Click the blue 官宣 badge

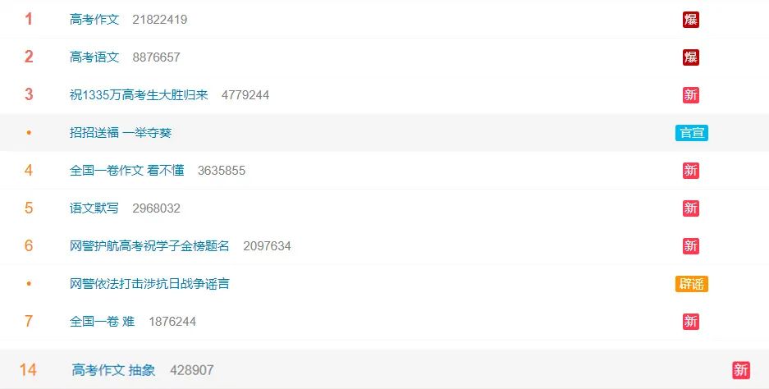(692, 133)
